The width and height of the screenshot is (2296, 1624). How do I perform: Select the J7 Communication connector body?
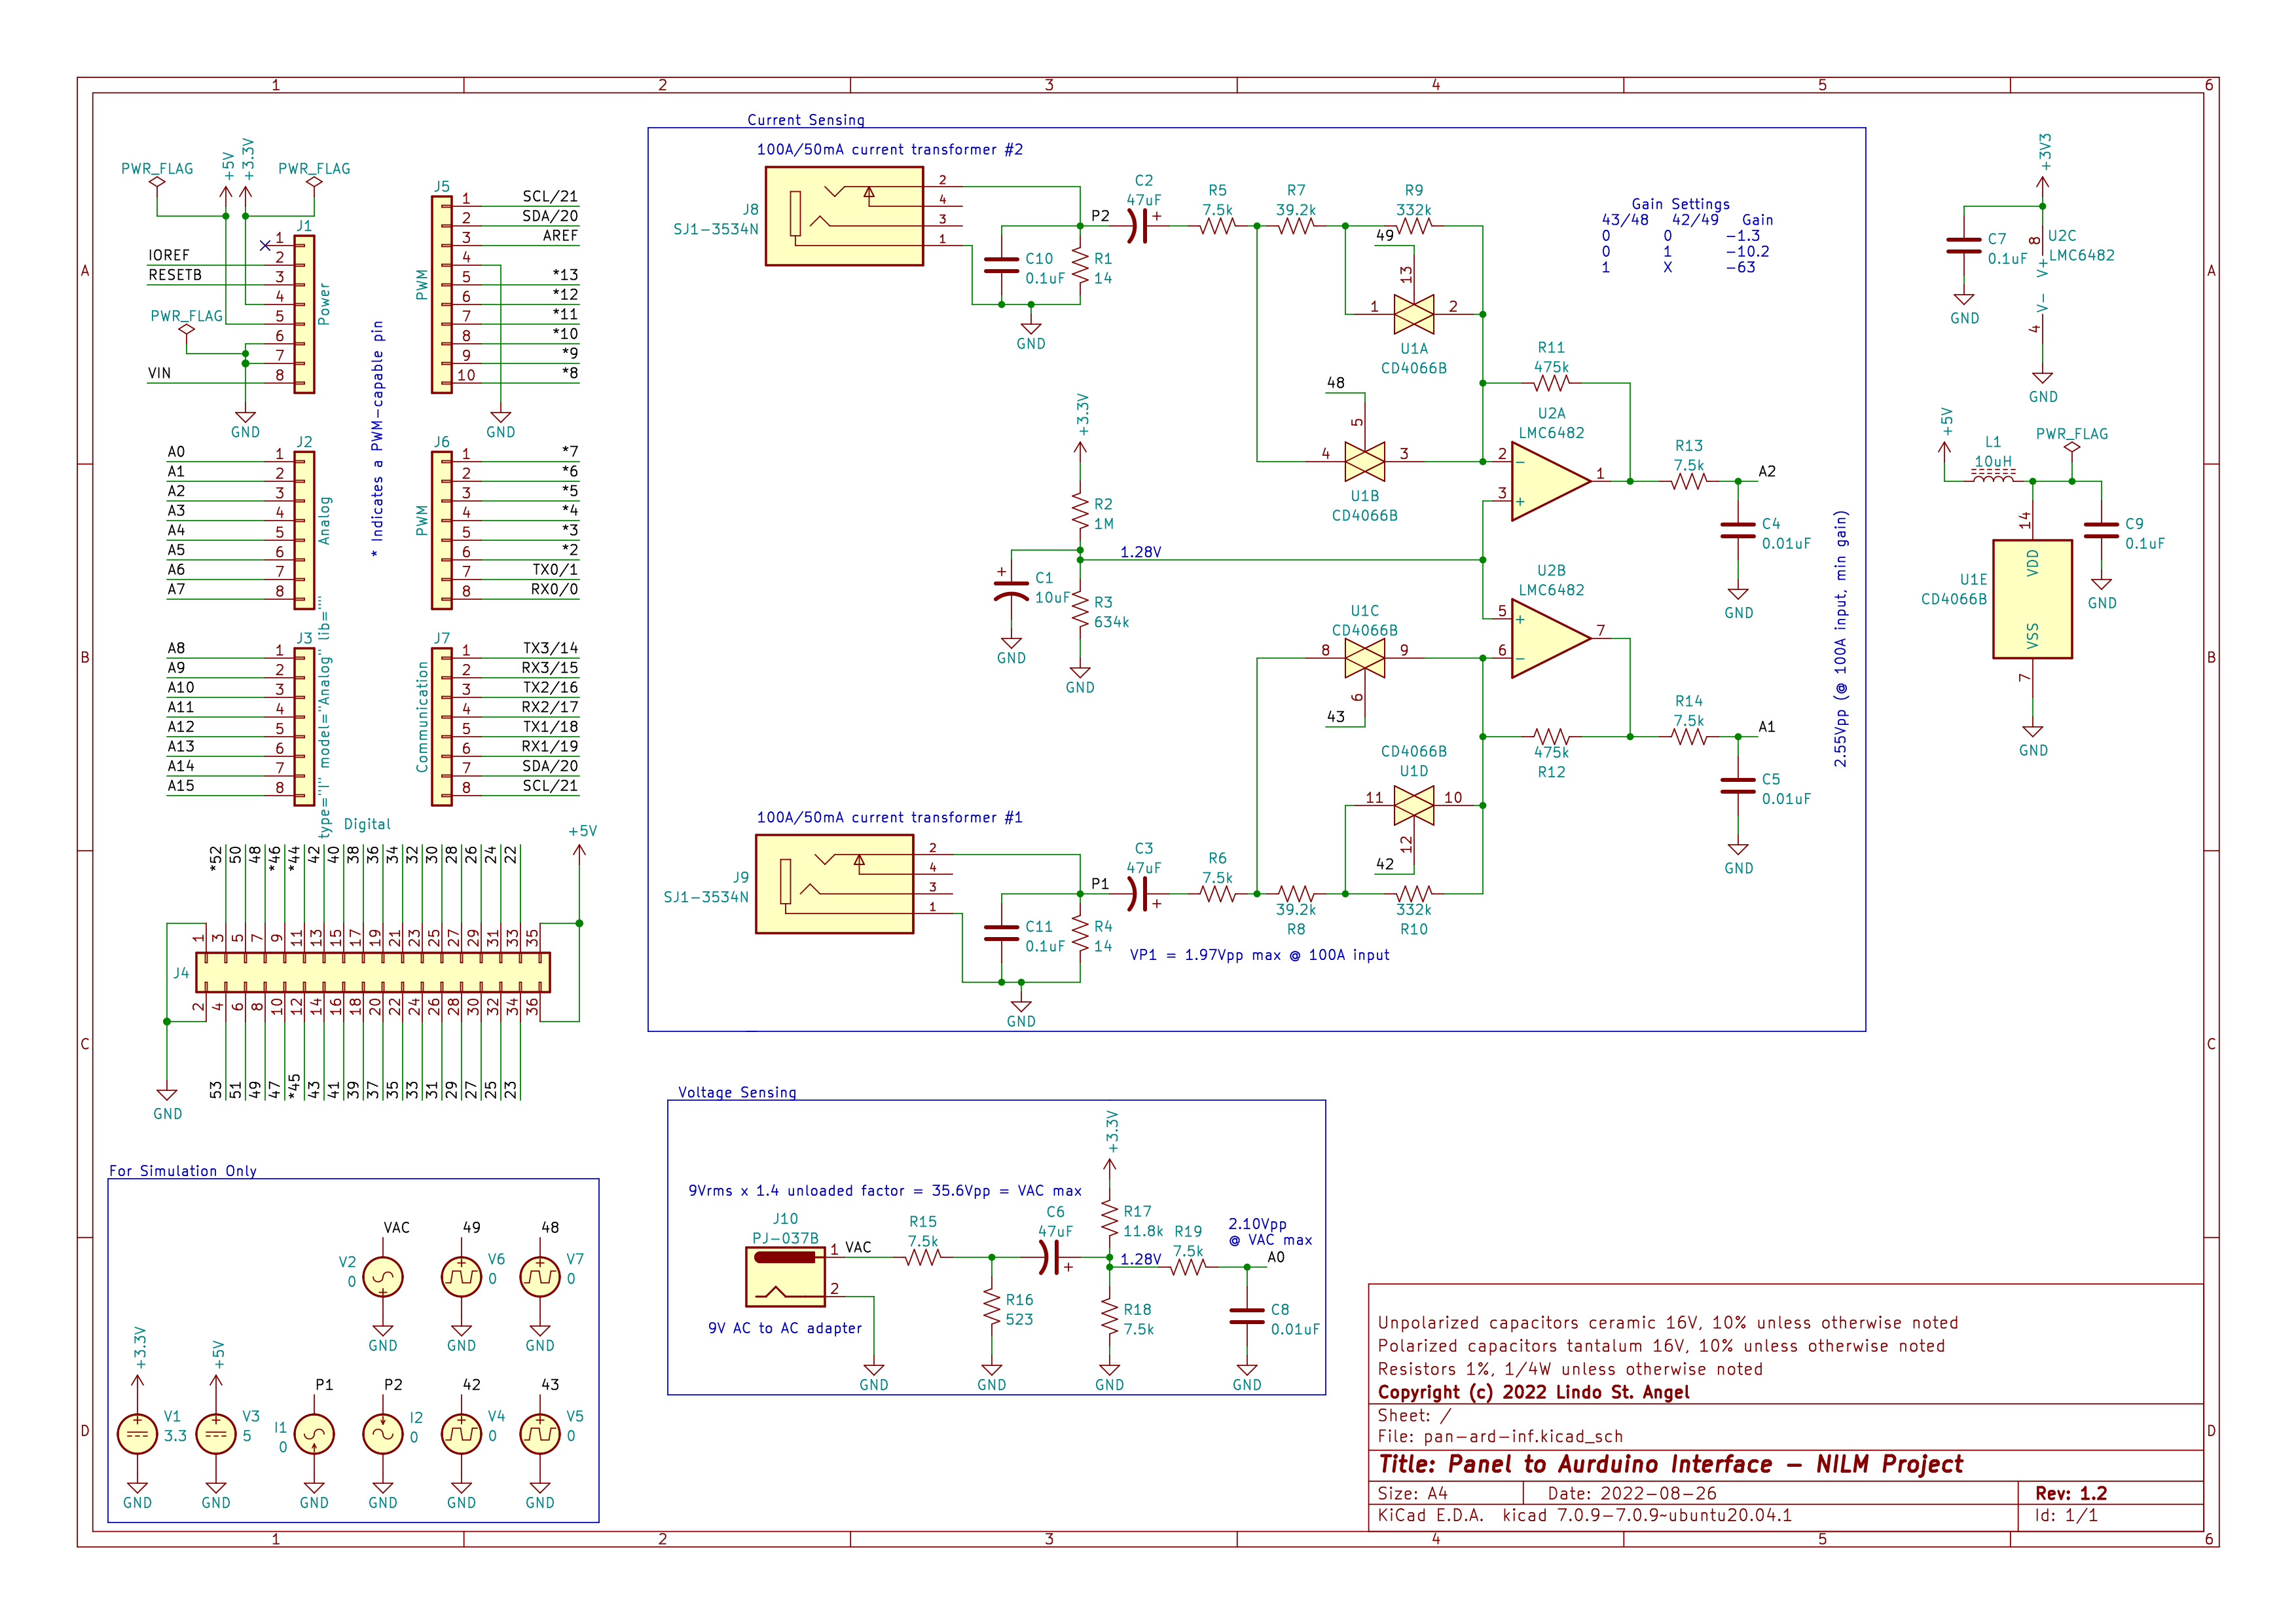[442, 727]
